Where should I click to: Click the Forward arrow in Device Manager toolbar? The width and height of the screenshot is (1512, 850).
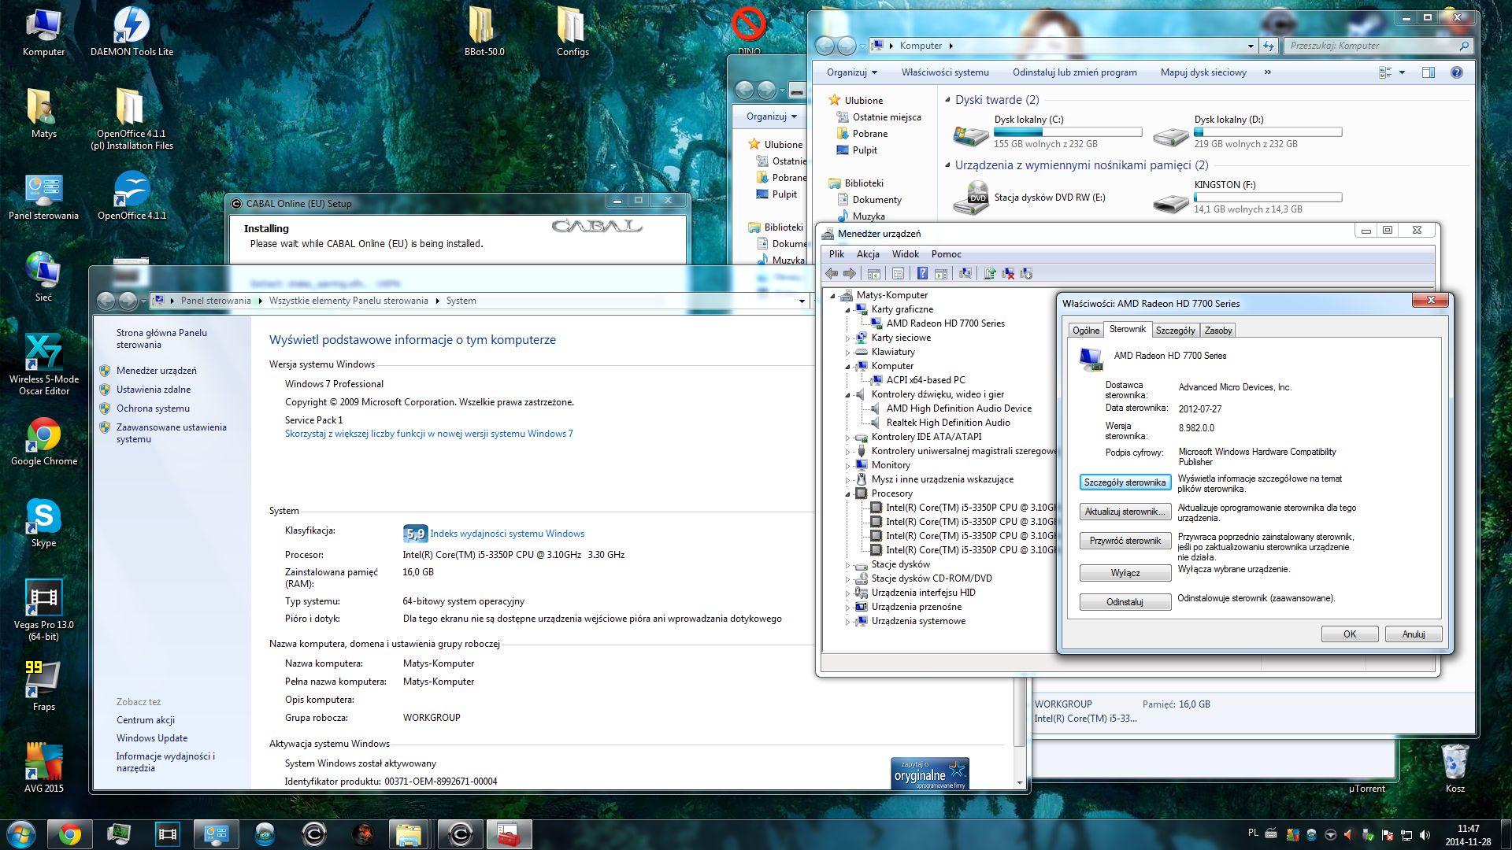click(x=849, y=273)
